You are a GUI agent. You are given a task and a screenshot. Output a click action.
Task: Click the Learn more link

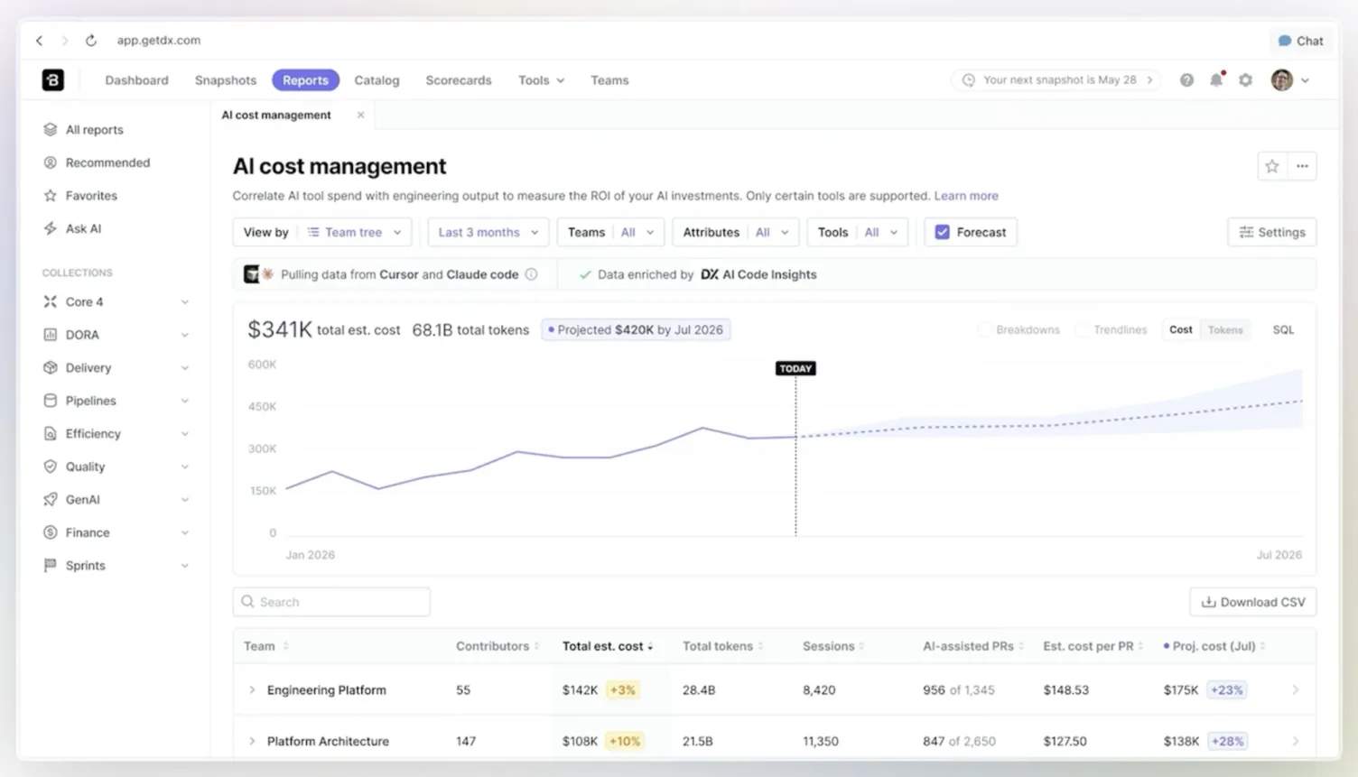[966, 196]
